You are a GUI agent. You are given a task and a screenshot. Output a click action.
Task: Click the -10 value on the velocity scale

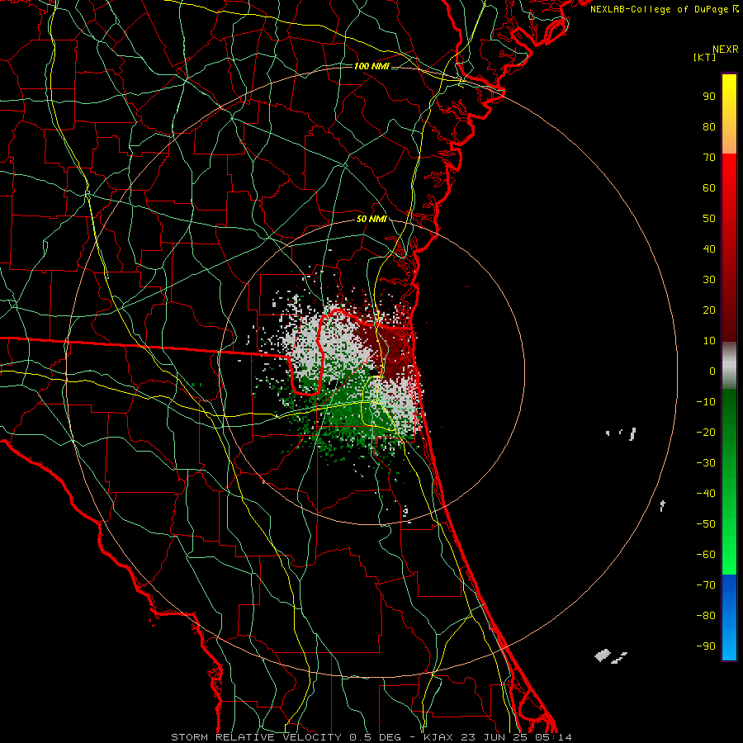706,402
